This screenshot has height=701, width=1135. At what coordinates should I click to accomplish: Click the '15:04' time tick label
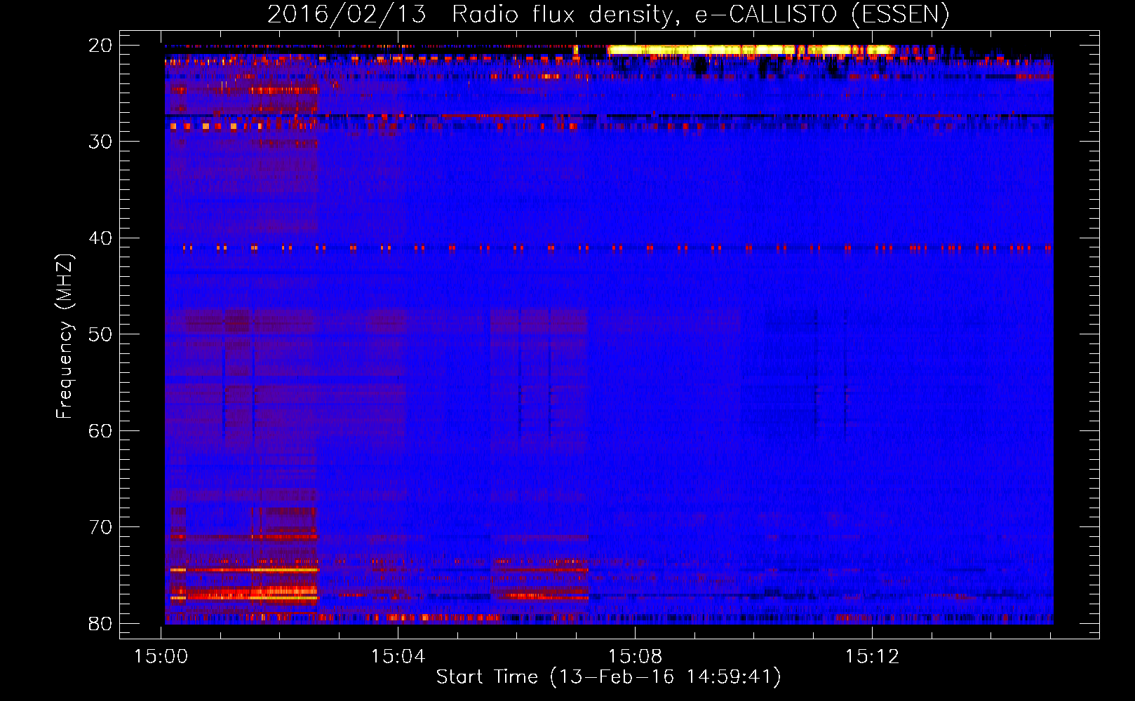[398, 657]
